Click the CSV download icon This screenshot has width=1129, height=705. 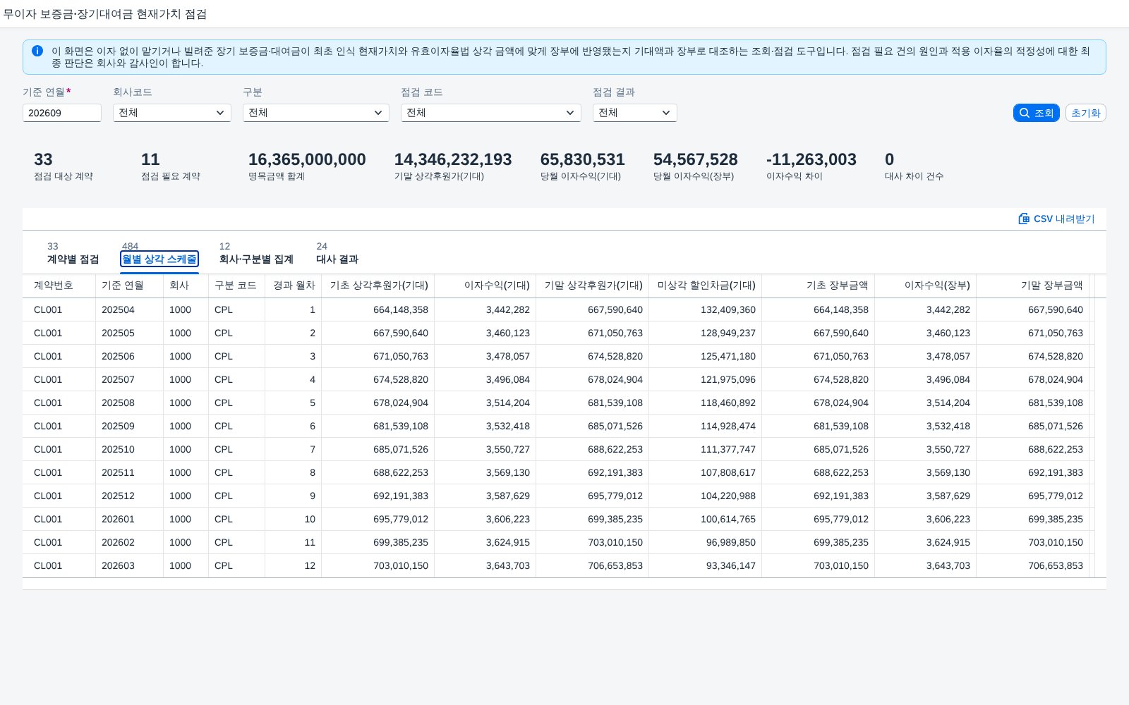tap(1024, 219)
